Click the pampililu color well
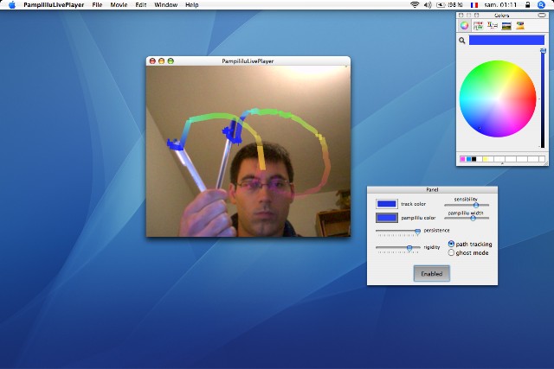This screenshot has height=369, width=554. (387, 218)
